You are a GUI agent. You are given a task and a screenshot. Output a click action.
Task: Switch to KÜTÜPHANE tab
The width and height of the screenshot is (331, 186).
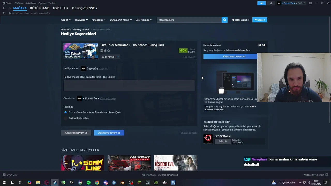pyautogui.click(x=40, y=8)
